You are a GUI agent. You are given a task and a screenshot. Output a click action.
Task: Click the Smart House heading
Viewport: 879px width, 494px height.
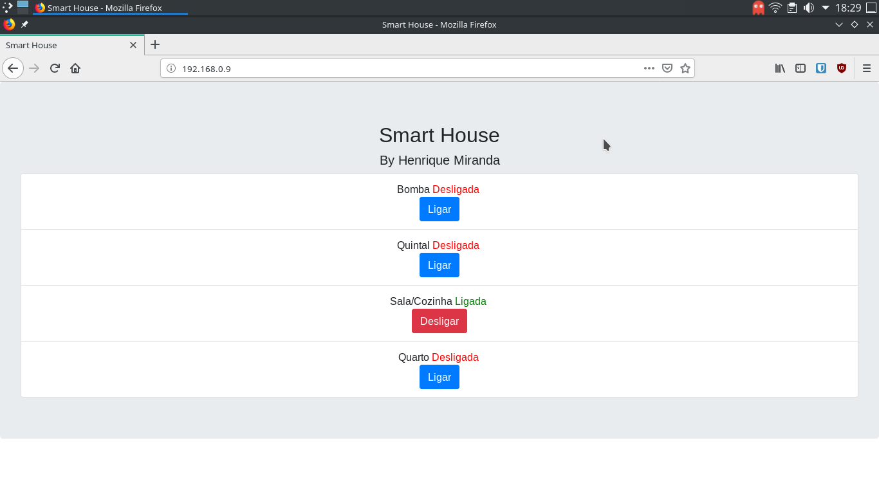(439, 135)
